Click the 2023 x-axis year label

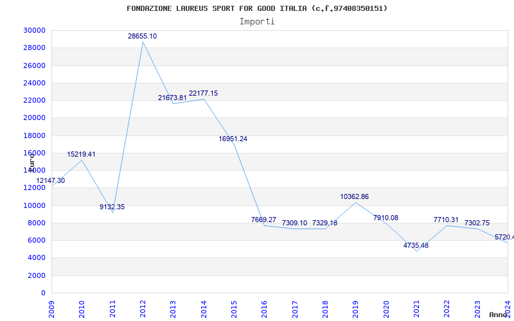[x=477, y=309]
